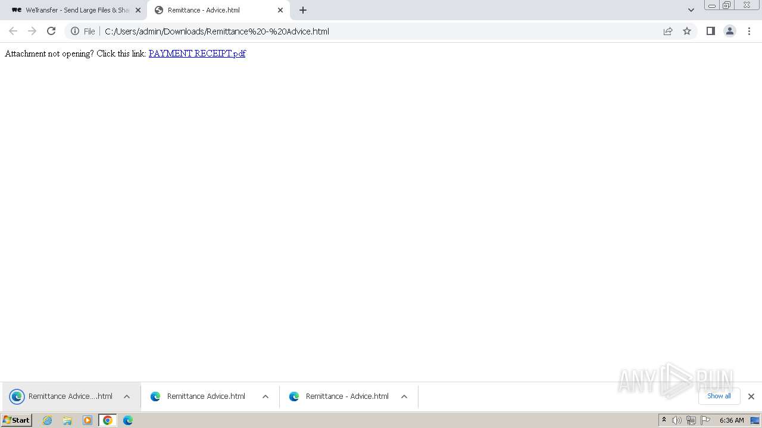Bookmark this page with star icon
This screenshot has height=428, width=762.
click(687, 32)
